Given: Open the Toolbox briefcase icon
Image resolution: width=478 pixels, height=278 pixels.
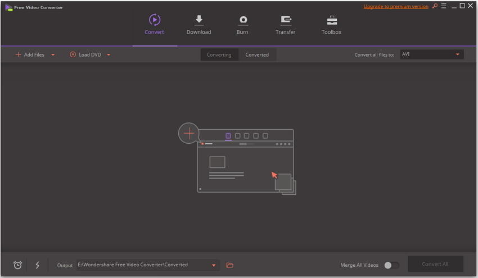Looking at the screenshot, I should pos(332,20).
